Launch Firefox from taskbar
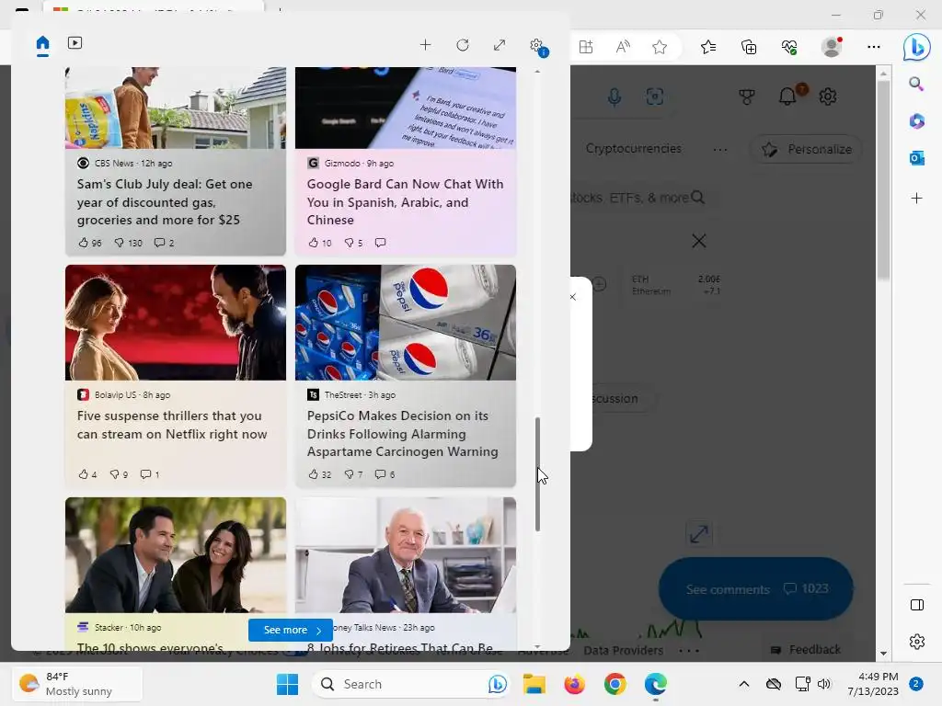This screenshot has width=942, height=706. [574, 684]
